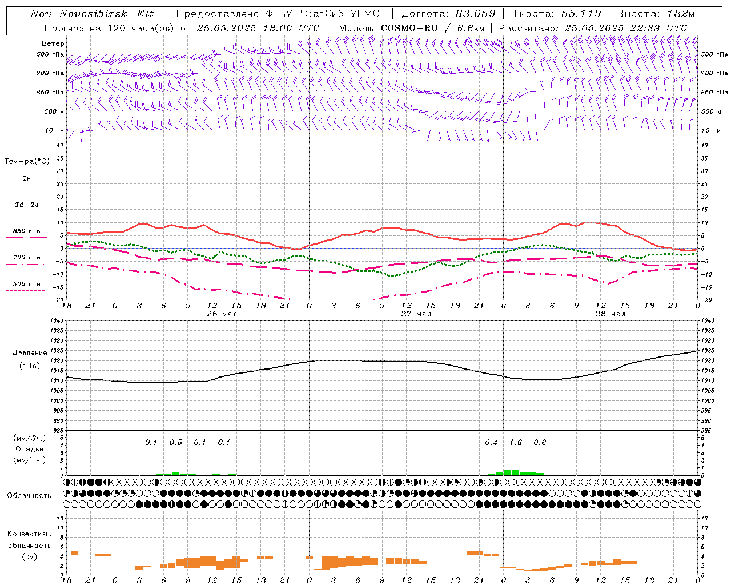Click the 1.6 precipitation value

pos(516,443)
